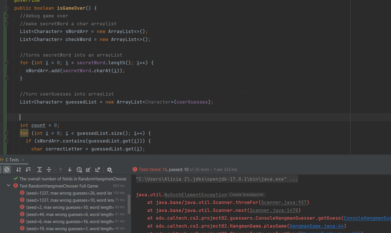Open the test history clock icon
Viewport: 391px width, 233px height.
[79, 170]
